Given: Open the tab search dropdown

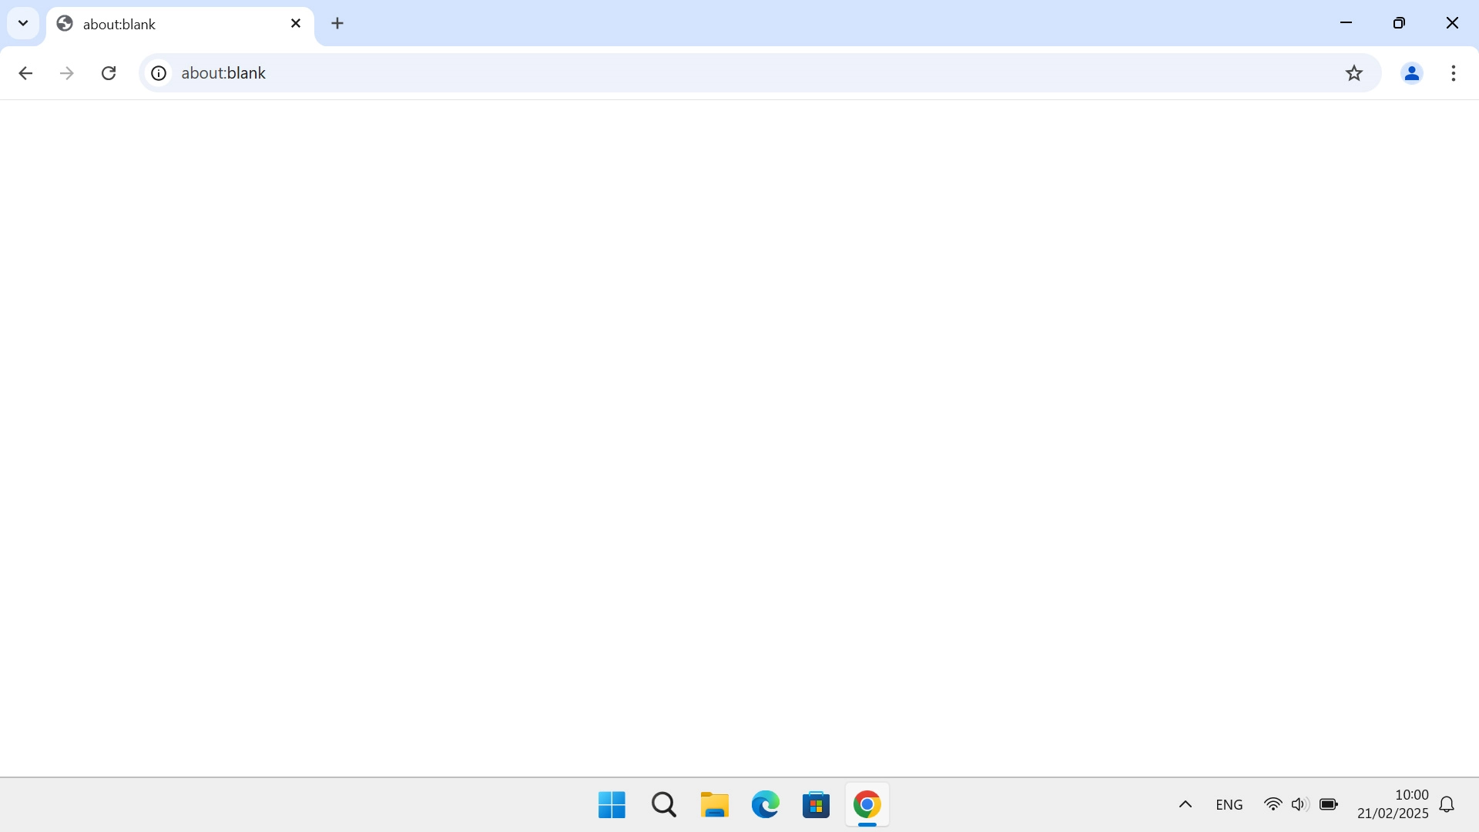Looking at the screenshot, I should (x=23, y=23).
